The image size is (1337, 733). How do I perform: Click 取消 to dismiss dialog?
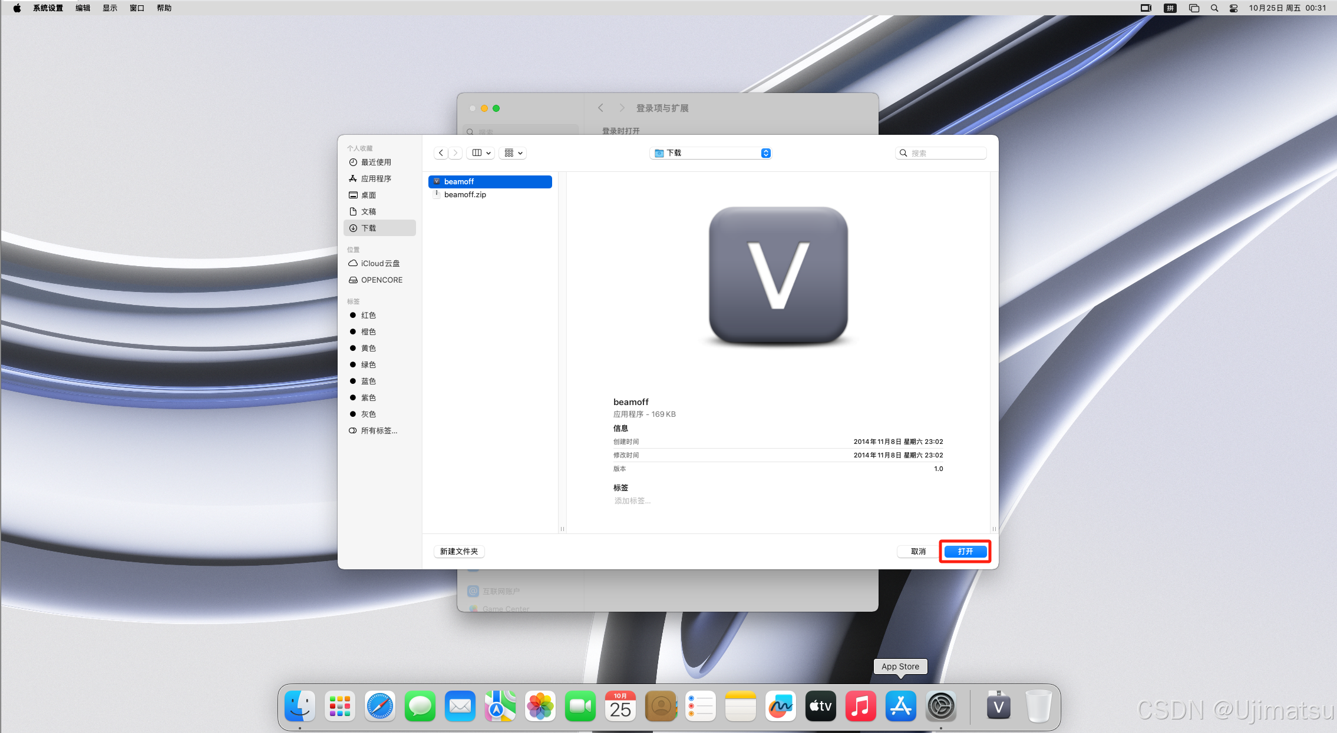coord(918,552)
